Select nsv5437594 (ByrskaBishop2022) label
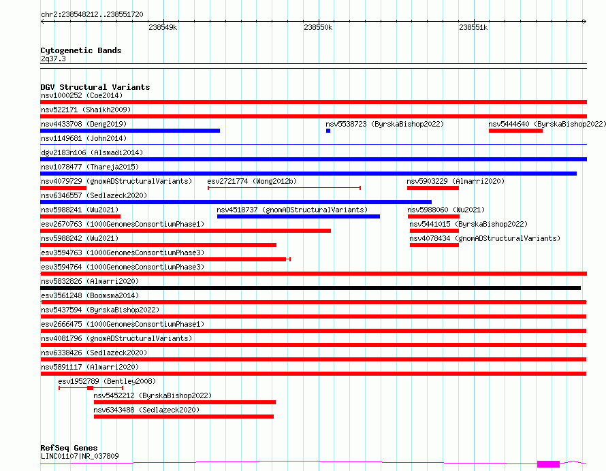This screenshot has height=471, width=606. [x=100, y=310]
